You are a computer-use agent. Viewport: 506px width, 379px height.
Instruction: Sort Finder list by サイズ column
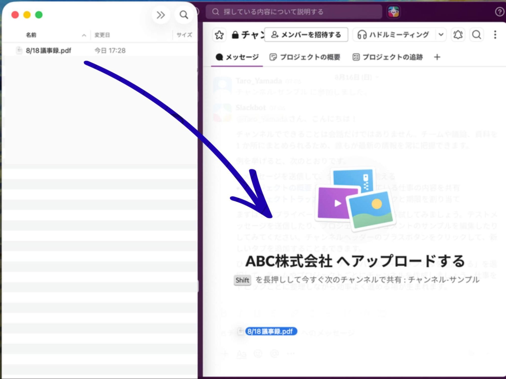(x=184, y=35)
